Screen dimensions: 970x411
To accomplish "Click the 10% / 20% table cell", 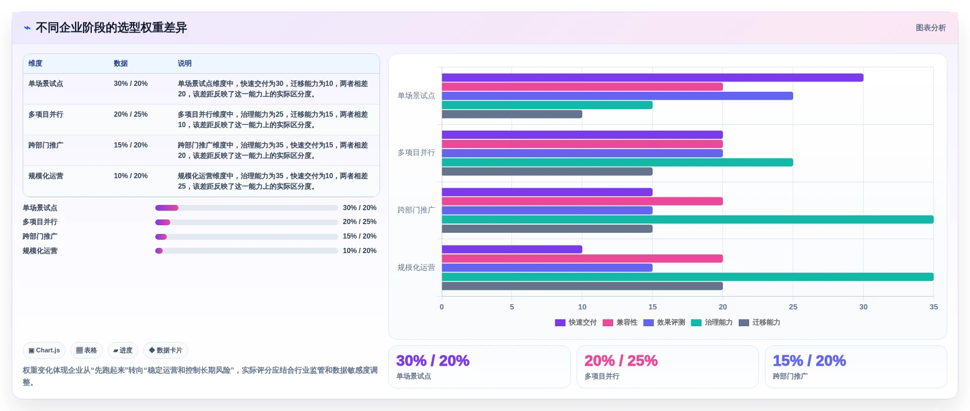I will [131, 176].
